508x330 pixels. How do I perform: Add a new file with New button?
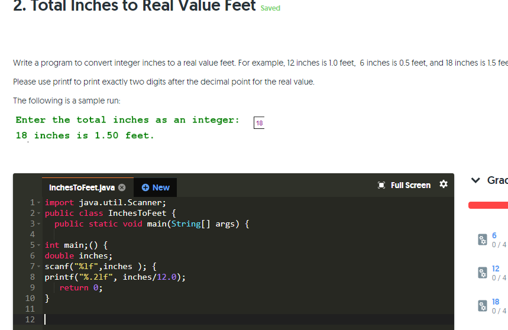click(156, 187)
